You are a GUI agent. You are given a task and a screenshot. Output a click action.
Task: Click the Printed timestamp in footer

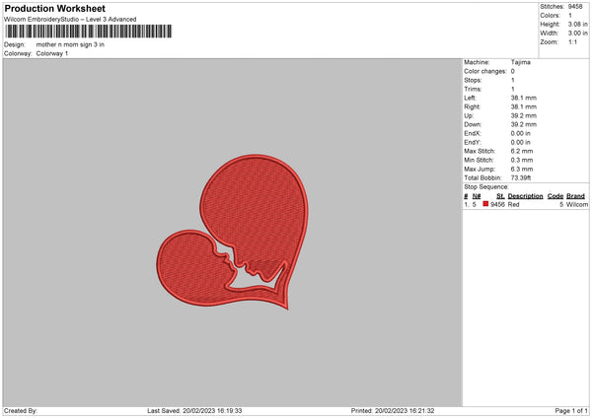tap(393, 411)
